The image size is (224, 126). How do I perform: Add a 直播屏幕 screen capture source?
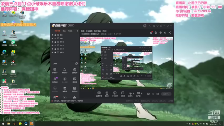pyautogui.click(x=99, y=94)
